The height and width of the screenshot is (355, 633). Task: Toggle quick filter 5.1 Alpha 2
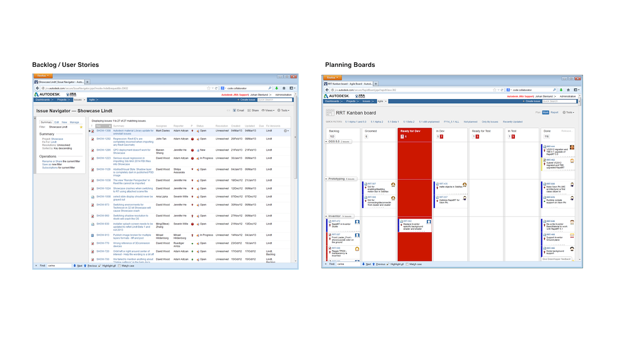(377, 122)
